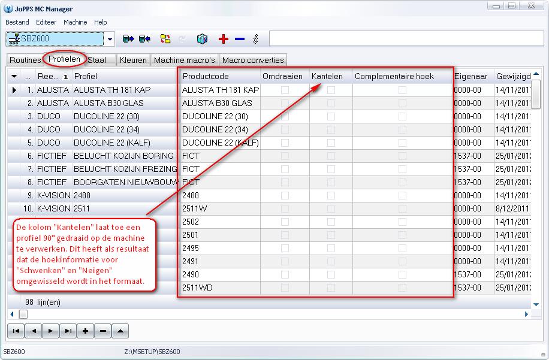This screenshot has height=360, width=549.
Task: Toggle Complementaire hoek for productcode 2495
Action: click(x=402, y=248)
